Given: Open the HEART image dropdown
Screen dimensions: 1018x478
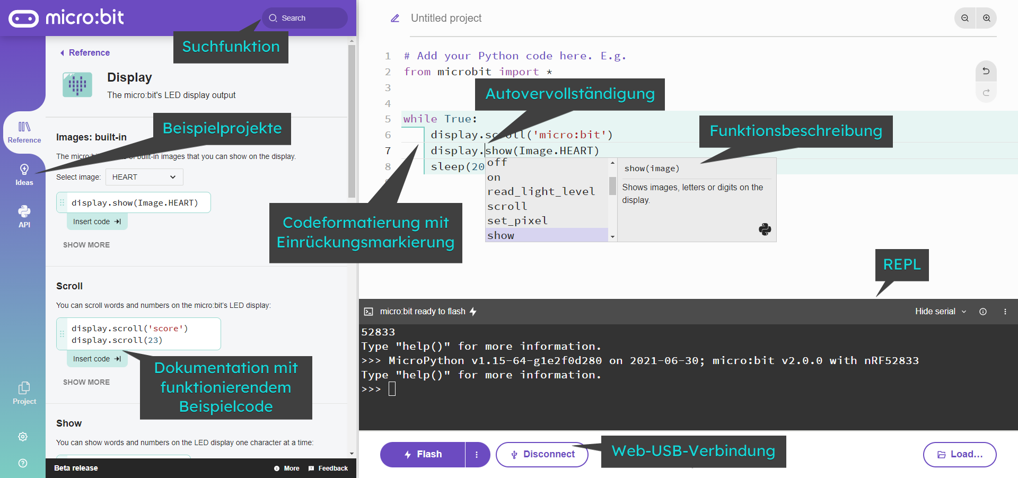Looking at the screenshot, I should pyautogui.click(x=144, y=177).
